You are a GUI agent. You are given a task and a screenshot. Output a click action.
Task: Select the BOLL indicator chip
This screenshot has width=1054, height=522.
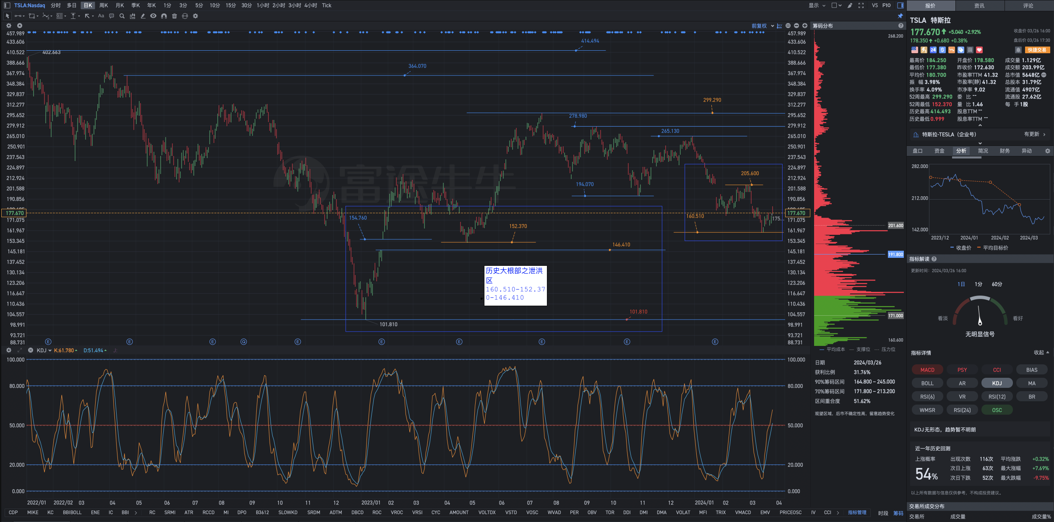(927, 383)
